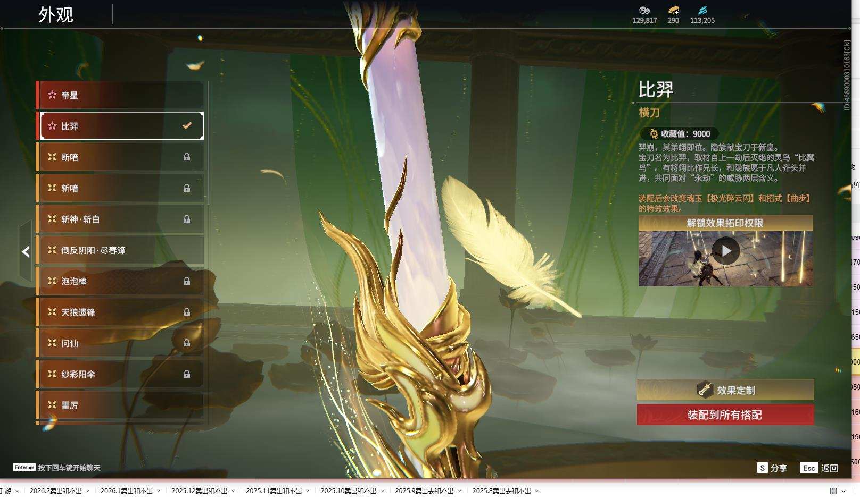
Task: Click the sword icon on 效果定制 button
Action: click(705, 390)
